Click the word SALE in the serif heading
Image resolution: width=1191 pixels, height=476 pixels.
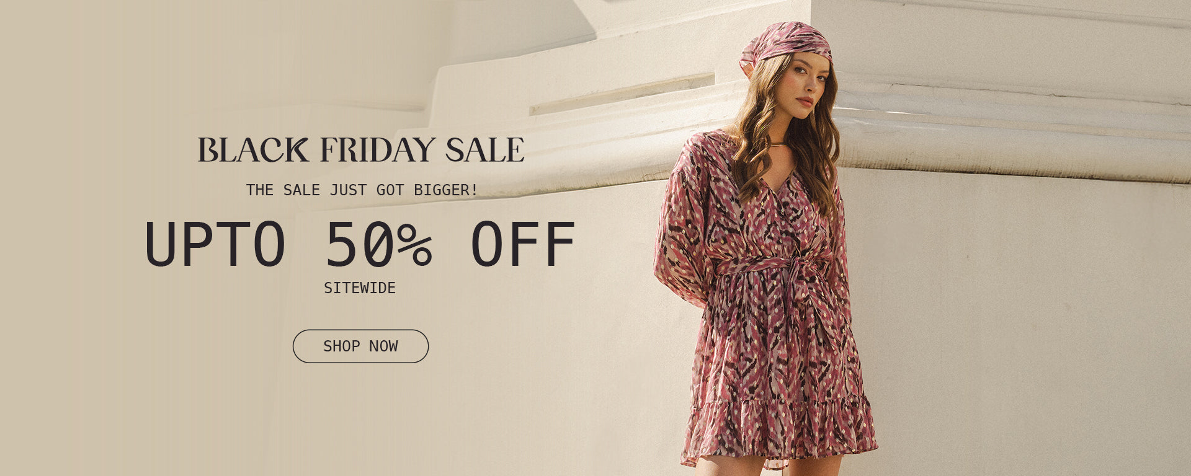coord(485,150)
